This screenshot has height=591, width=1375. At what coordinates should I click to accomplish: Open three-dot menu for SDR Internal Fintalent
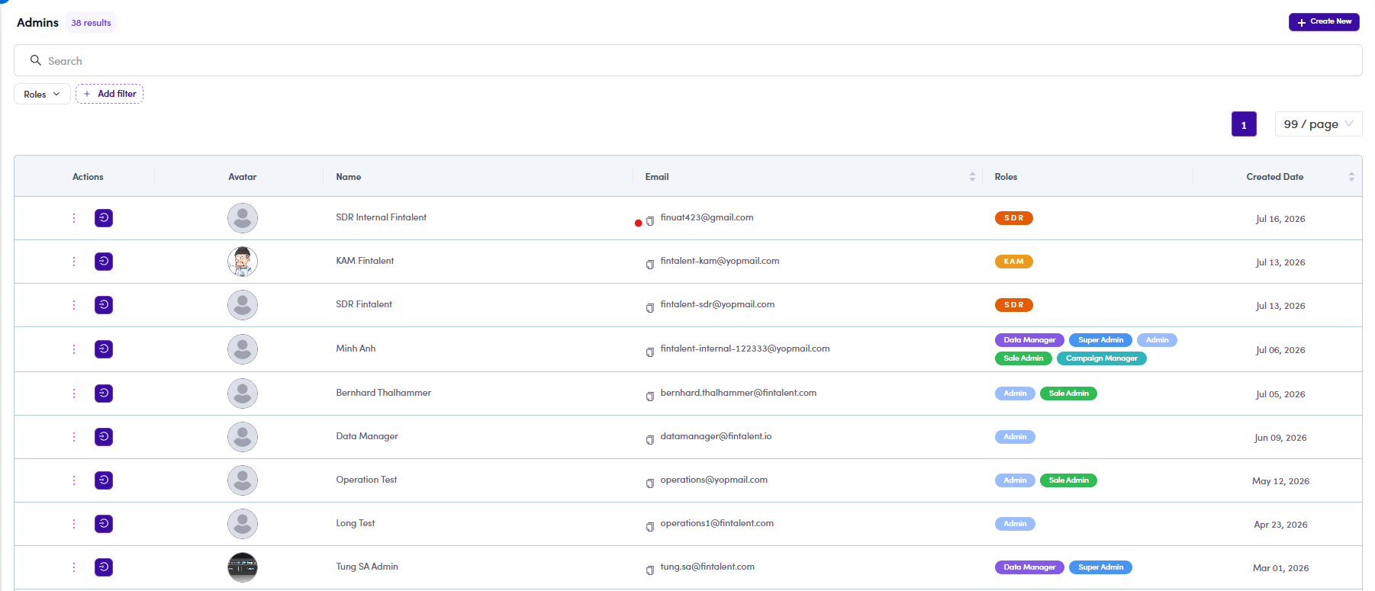coord(74,218)
